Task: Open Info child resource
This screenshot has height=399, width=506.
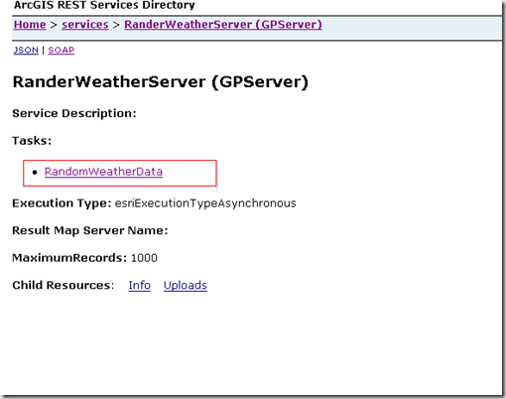Action: (x=140, y=285)
